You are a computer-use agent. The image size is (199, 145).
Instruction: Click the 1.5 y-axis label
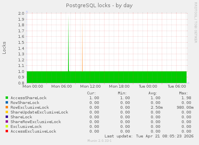(x=21, y=42)
